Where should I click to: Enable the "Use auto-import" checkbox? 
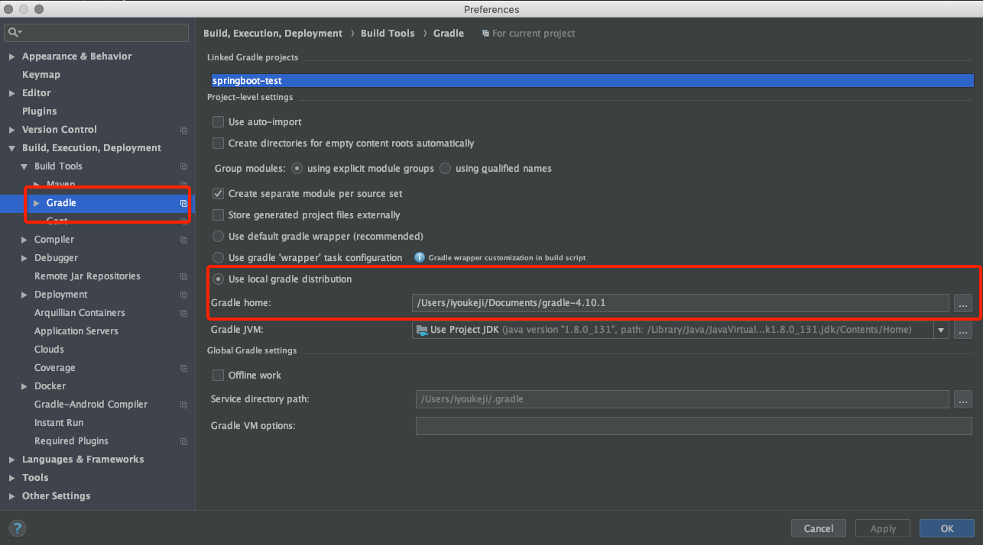pos(218,121)
